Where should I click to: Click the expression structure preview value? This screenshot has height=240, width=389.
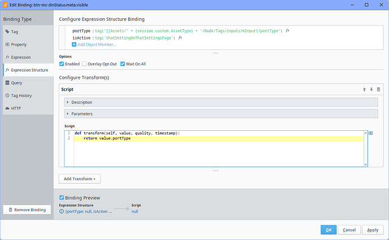coord(89,211)
